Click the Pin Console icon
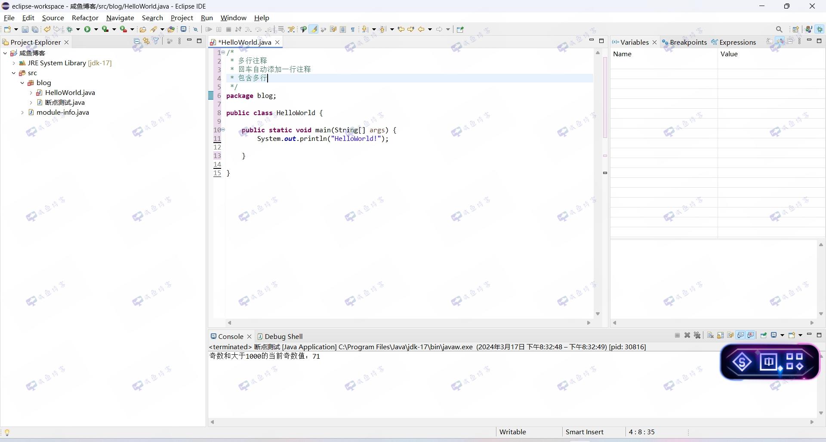826x442 pixels. point(764,335)
